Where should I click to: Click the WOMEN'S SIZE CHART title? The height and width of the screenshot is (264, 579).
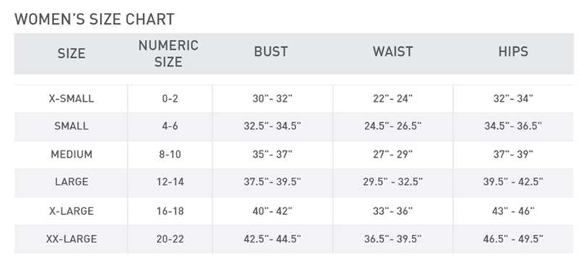coord(94,20)
